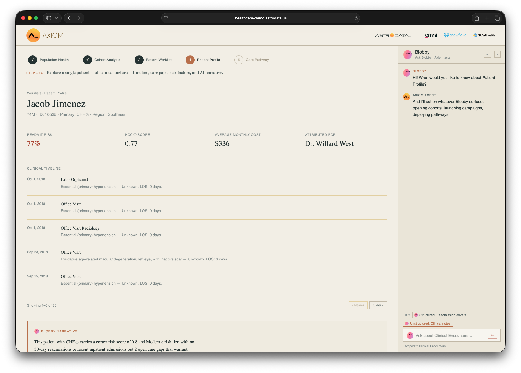Open the sidebar options dropdown arrow
Viewport: 521px width, 373px height.
pos(57,18)
